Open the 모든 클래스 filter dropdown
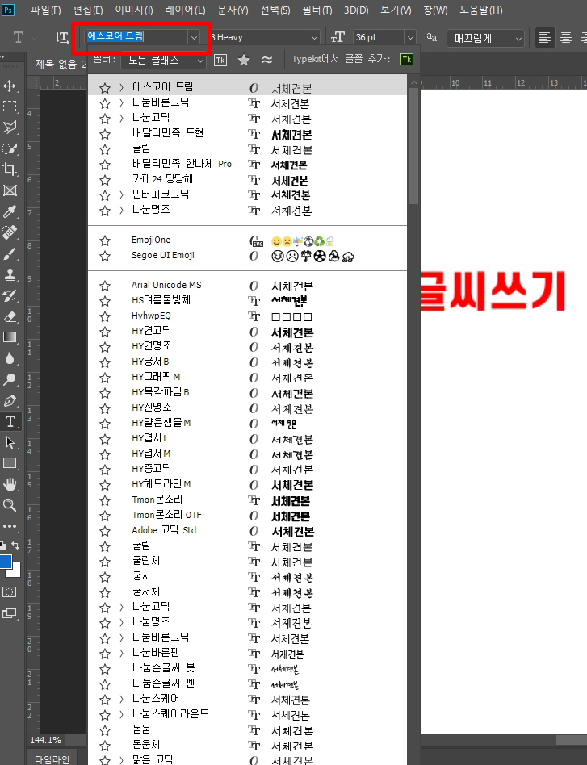Screen dimensions: 587x765 (x=163, y=60)
